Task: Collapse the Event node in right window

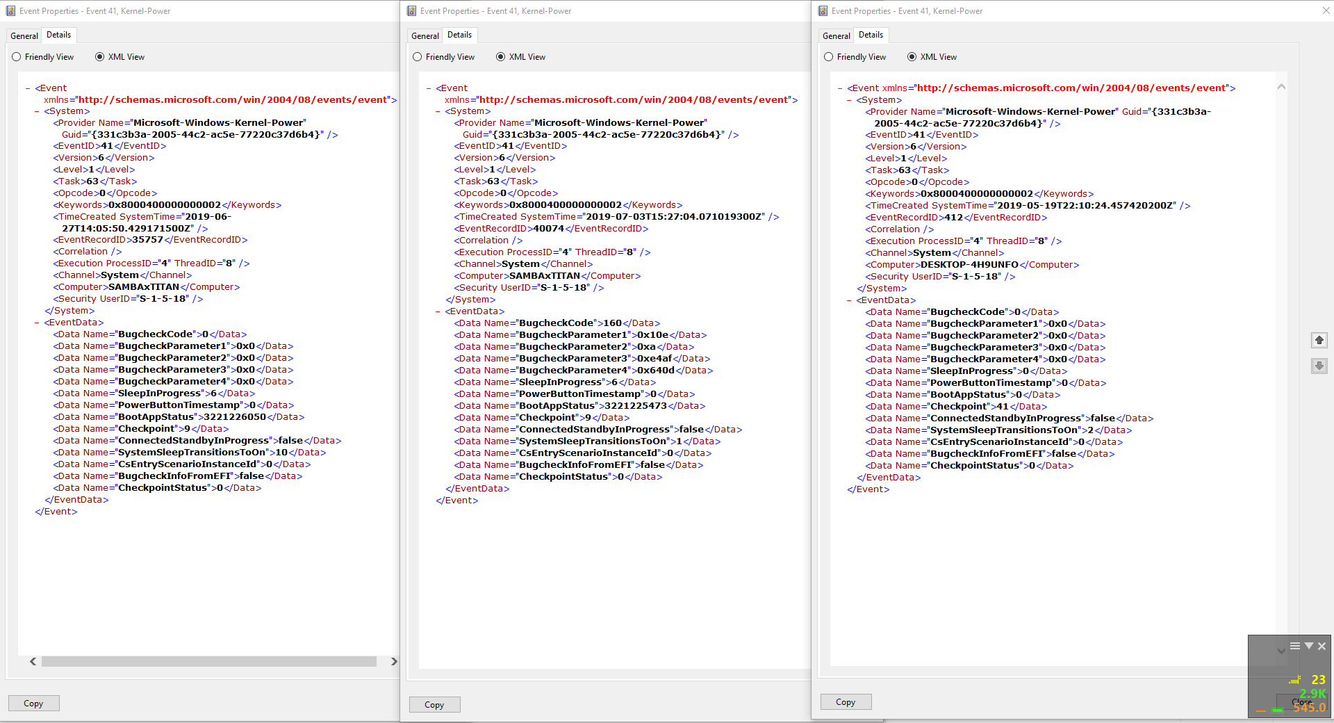Action: pyautogui.click(x=840, y=88)
